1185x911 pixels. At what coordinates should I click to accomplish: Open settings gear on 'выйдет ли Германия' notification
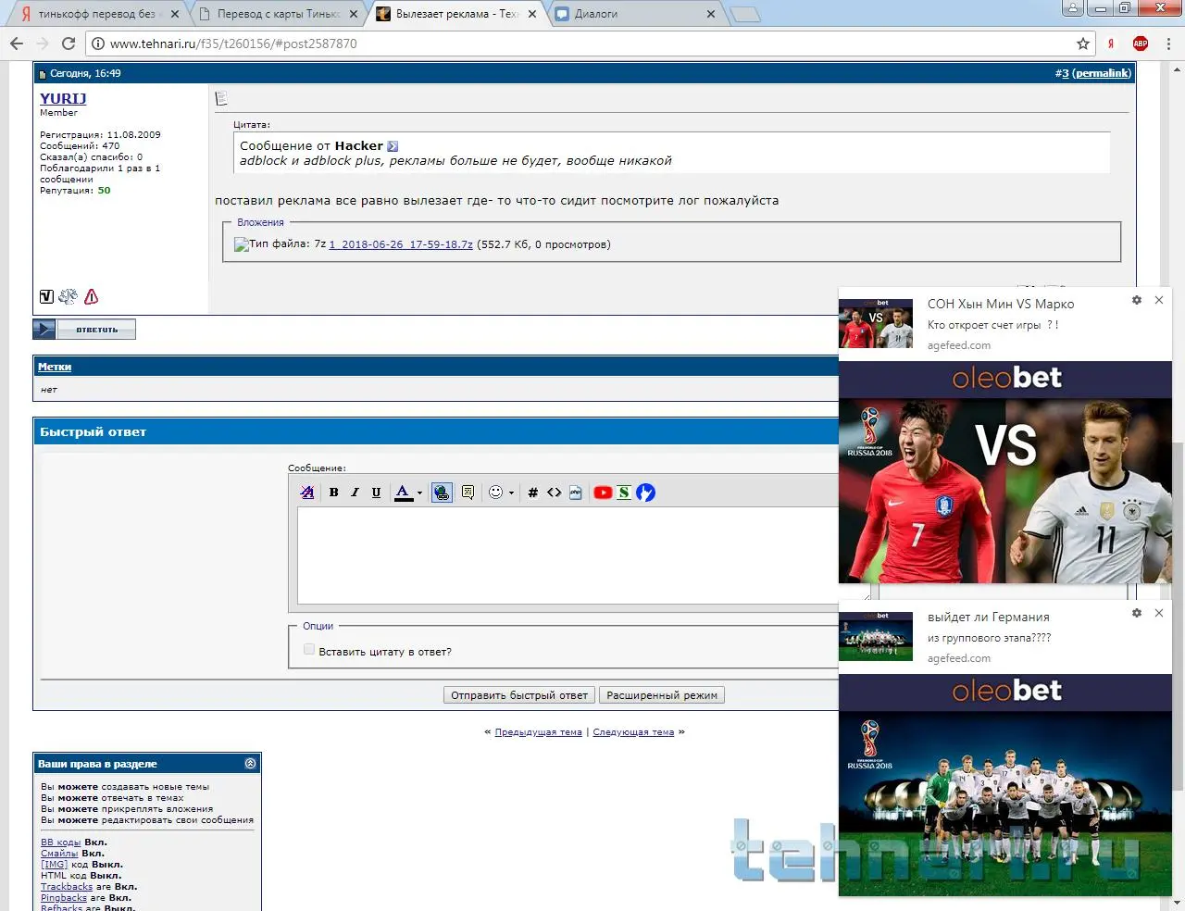(1137, 614)
